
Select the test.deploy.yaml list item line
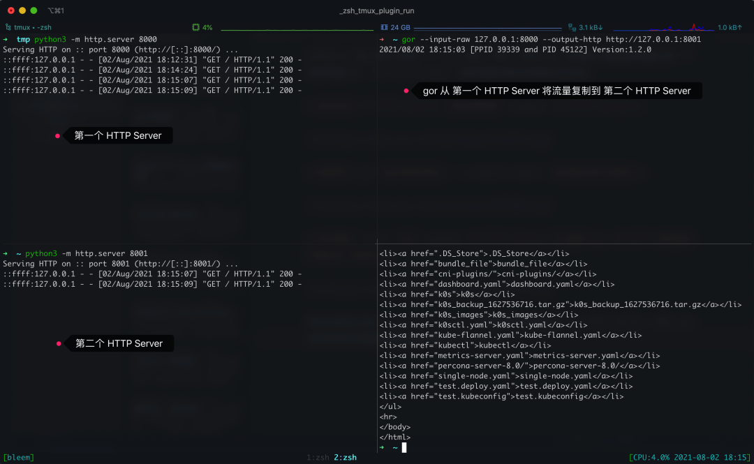[506, 386]
